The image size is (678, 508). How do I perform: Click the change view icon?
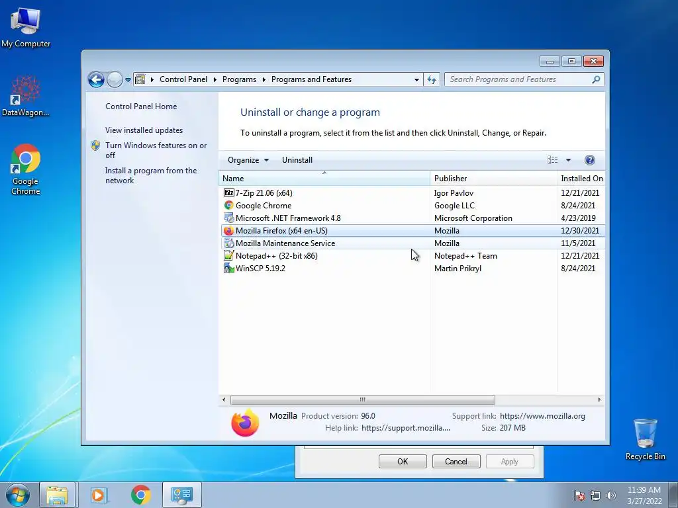pos(553,160)
